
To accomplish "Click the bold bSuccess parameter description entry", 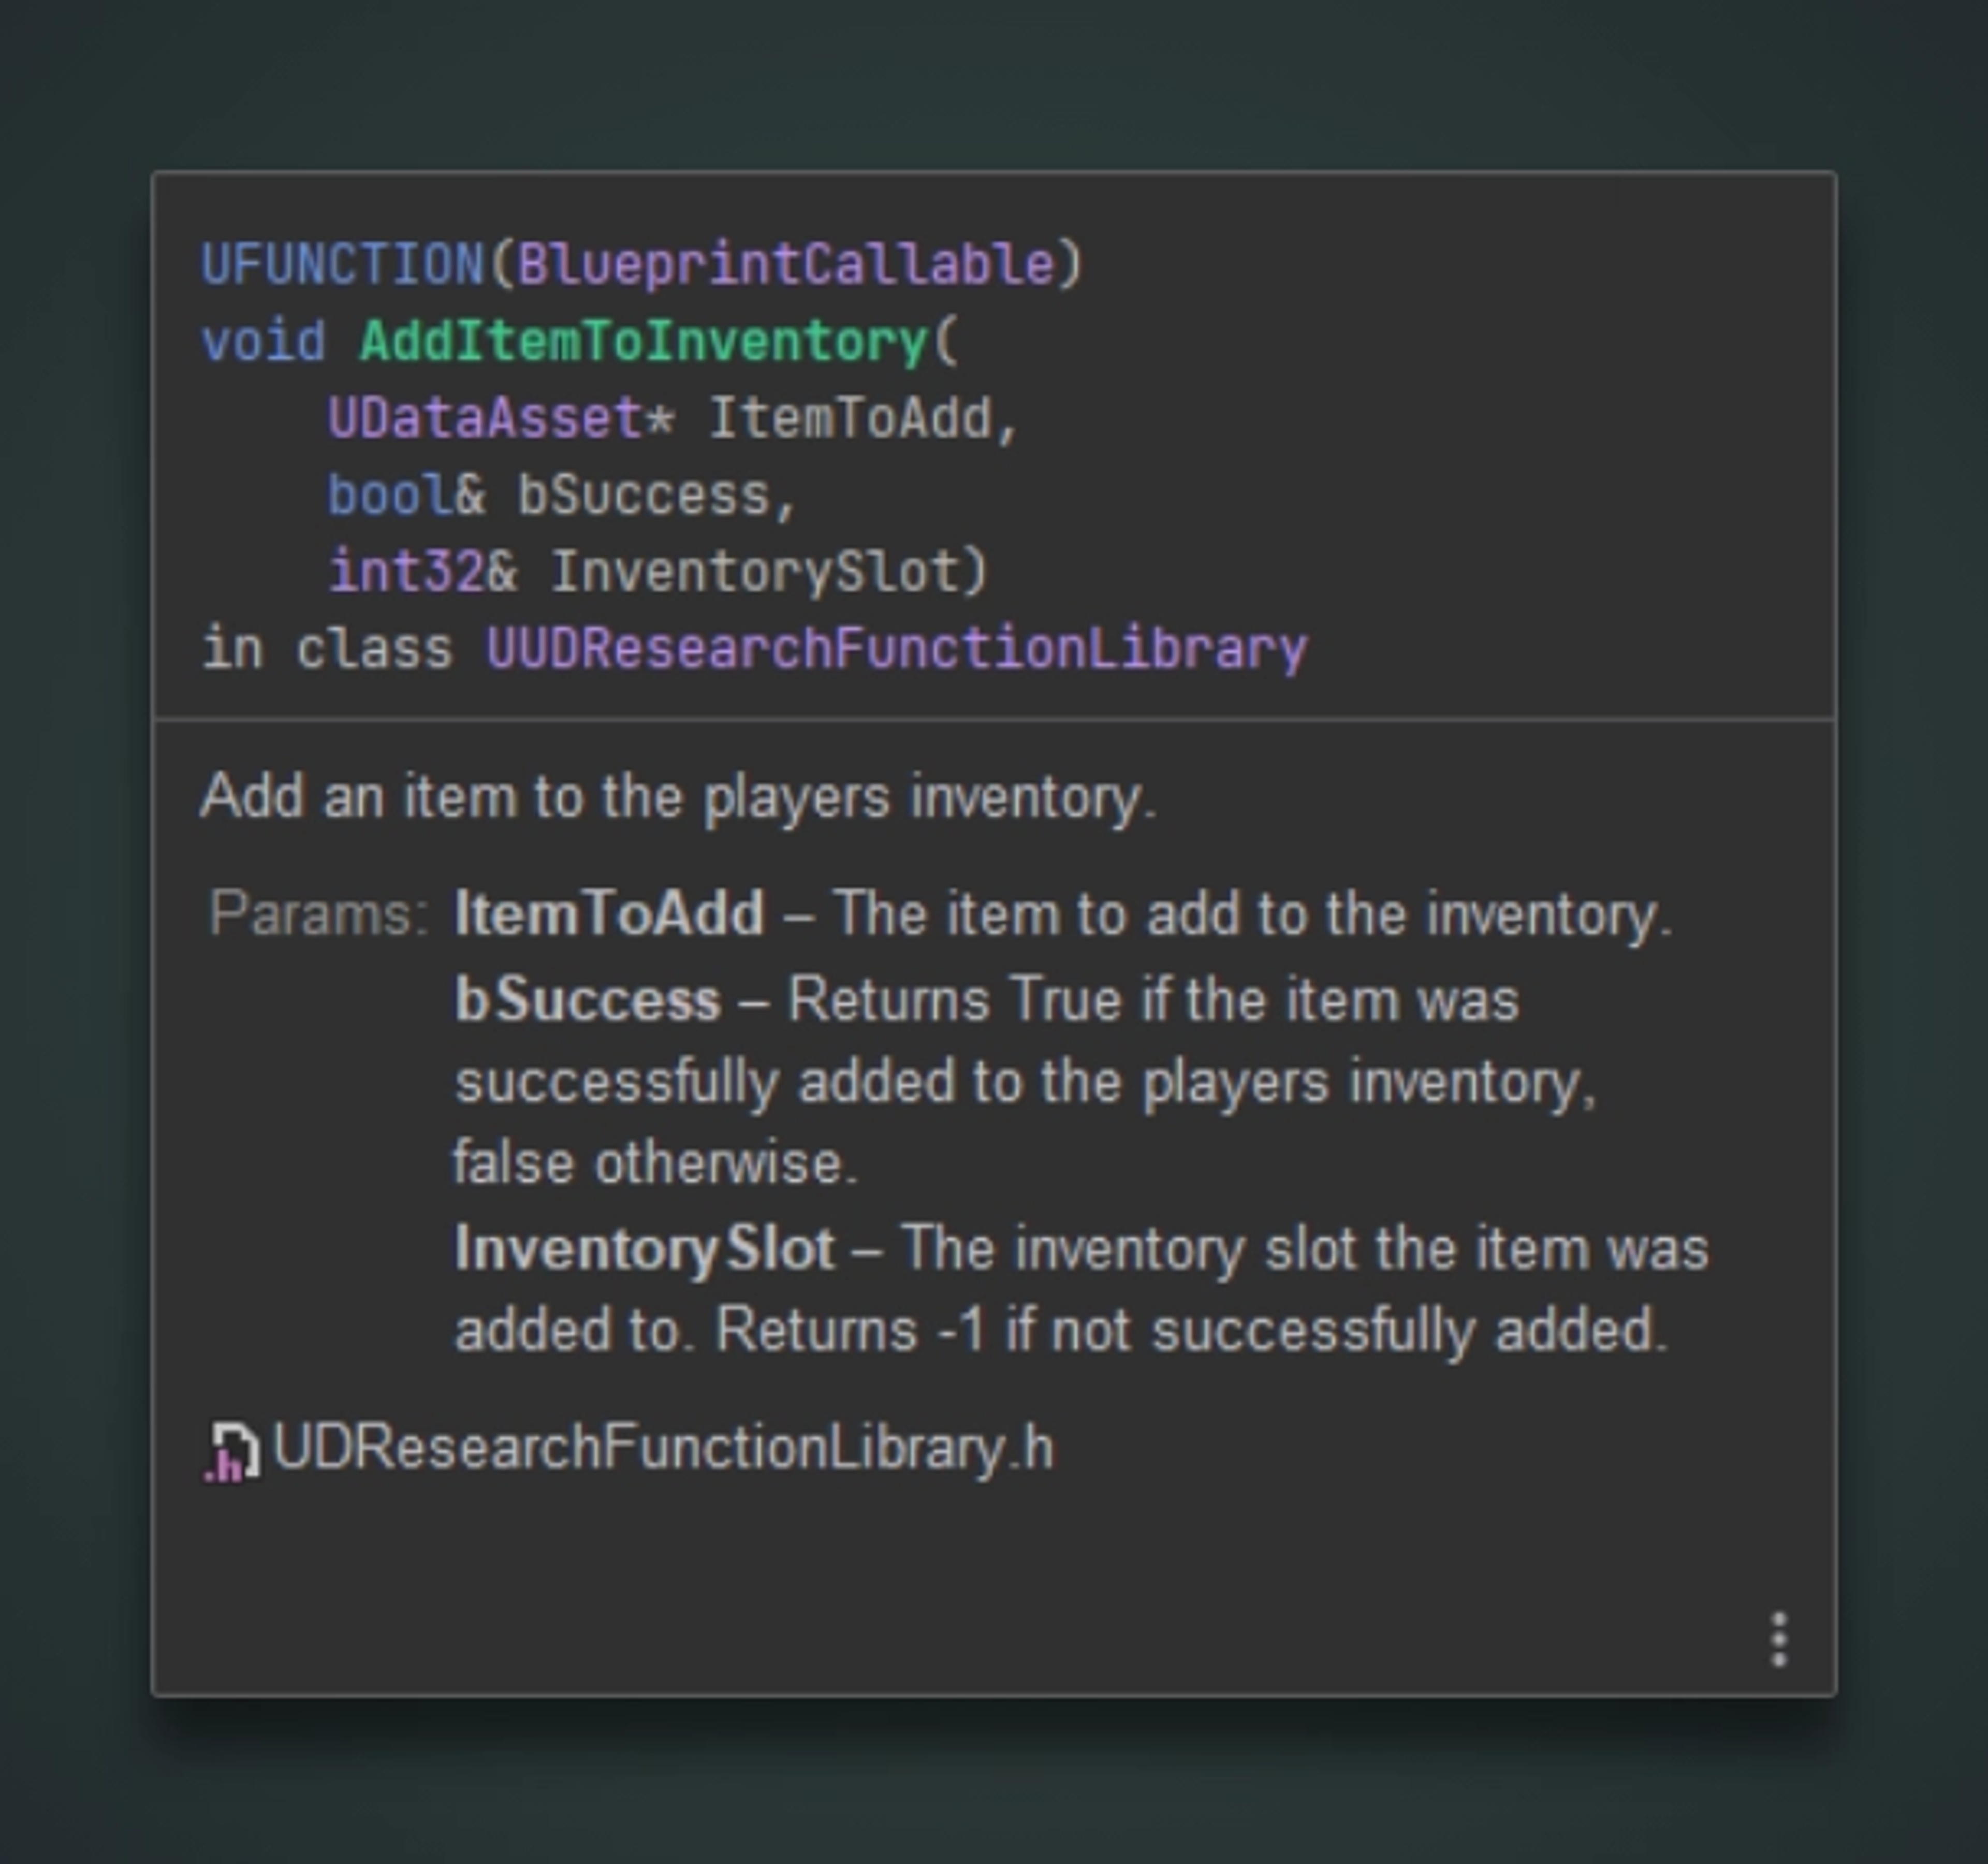I will [587, 999].
